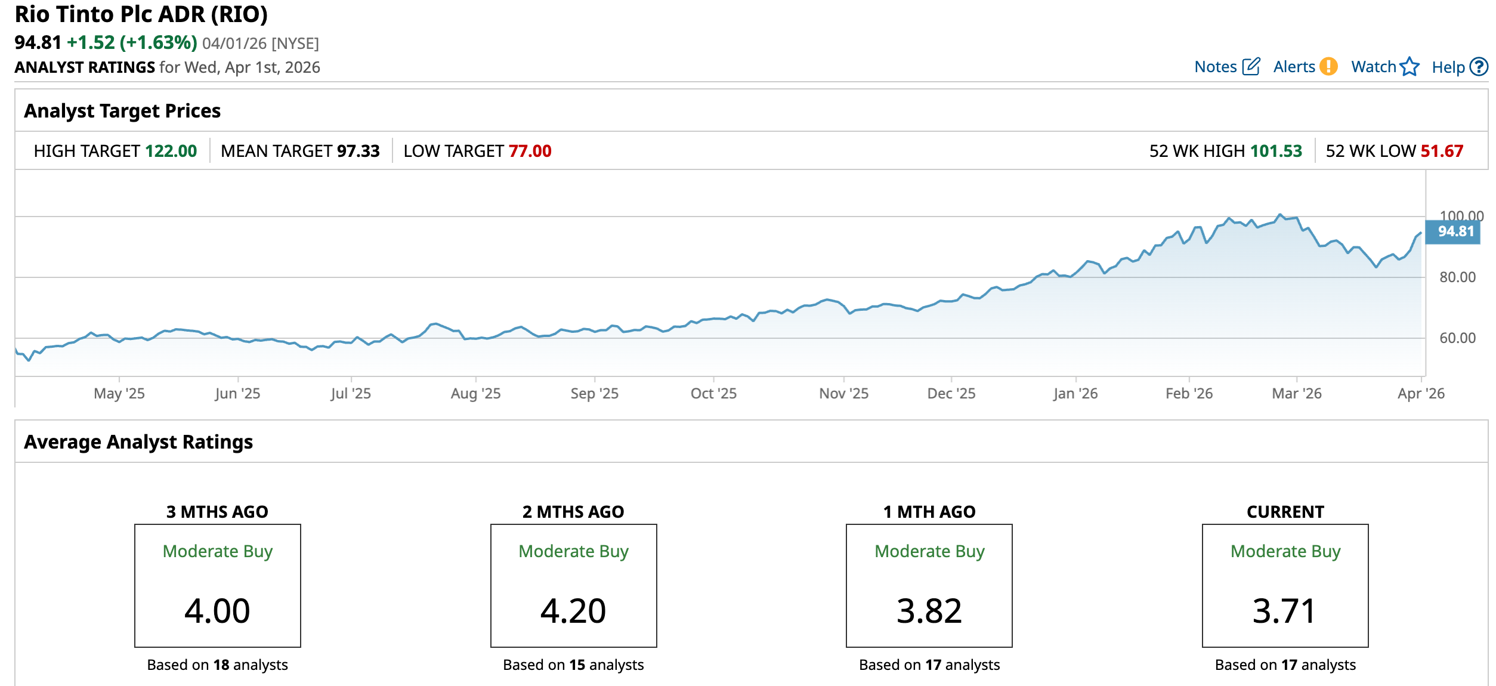The image size is (1496, 686).
Task: Click the HIGH TARGET 122.00 value
Action: pyautogui.click(x=171, y=151)
